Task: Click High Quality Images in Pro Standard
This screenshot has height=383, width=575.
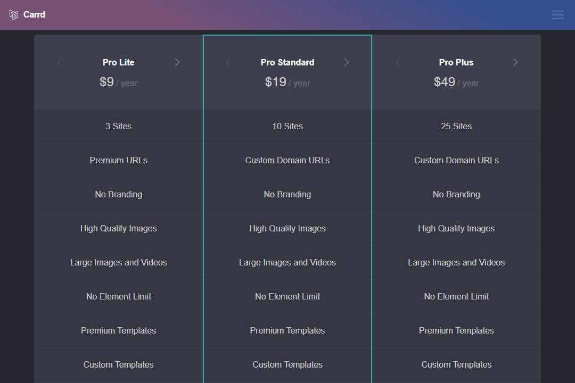Action: pos(287,229)
